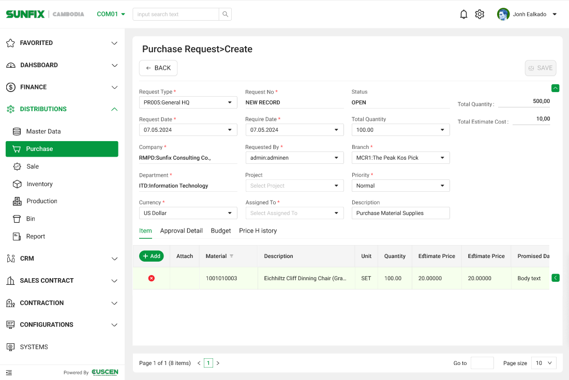Image resolution: width=569 pixels, height=380 pixels.
Task: Add a new item row
Action: pyautogui.click(x=152, y=256)
